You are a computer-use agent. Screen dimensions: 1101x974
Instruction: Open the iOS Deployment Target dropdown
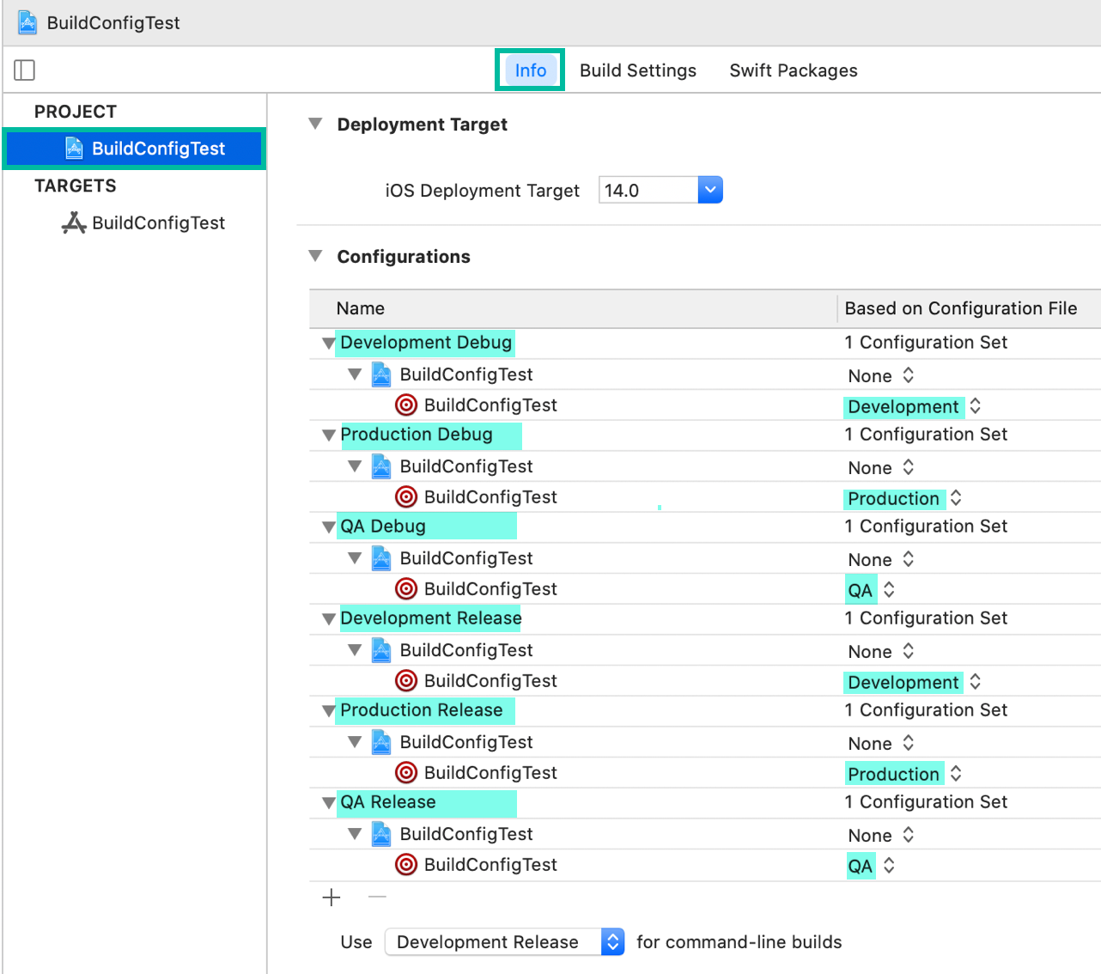709,190
